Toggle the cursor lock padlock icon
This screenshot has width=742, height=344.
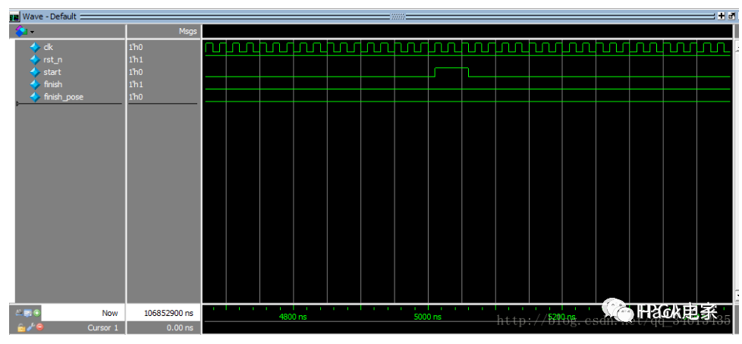click(20, 327)
